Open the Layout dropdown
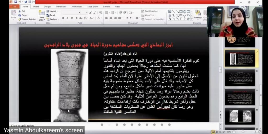The width and height of the screenshot is (268, 134). pos(53,11)
